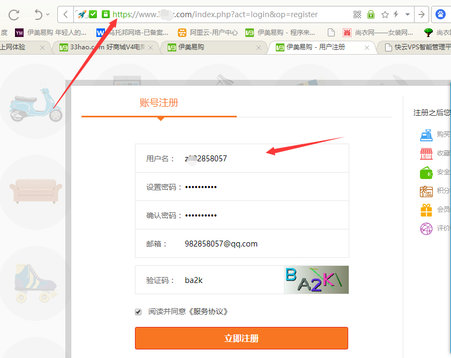Click the roller skate image
The width and height of the screenshot is (451, 358).
[36, 283]
